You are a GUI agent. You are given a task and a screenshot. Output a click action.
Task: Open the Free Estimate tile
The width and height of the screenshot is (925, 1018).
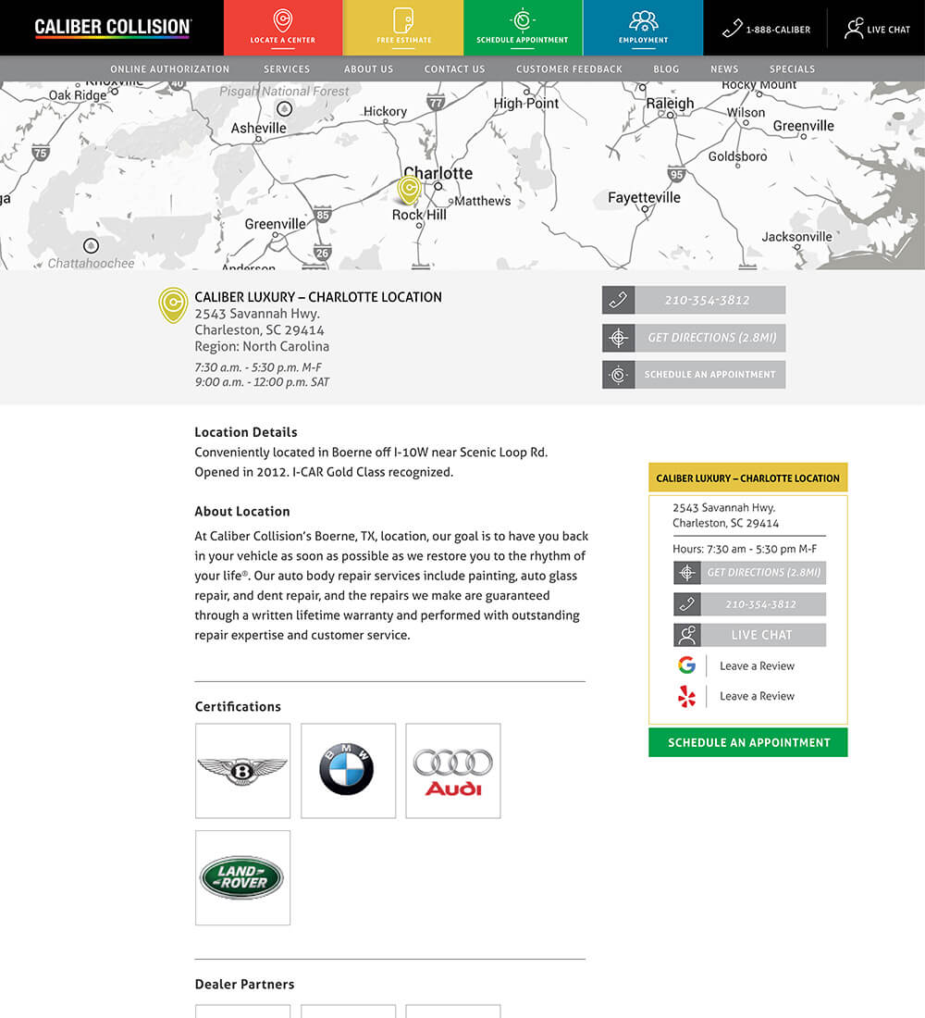coord(402,28)
